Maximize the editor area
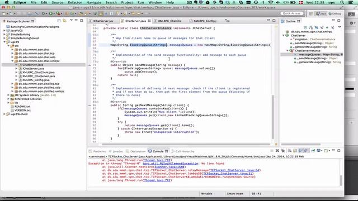The image size is (358, 201). point(274,21)
